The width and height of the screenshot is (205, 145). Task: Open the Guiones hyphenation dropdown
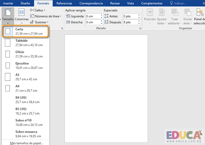click(x=39, y=22)
